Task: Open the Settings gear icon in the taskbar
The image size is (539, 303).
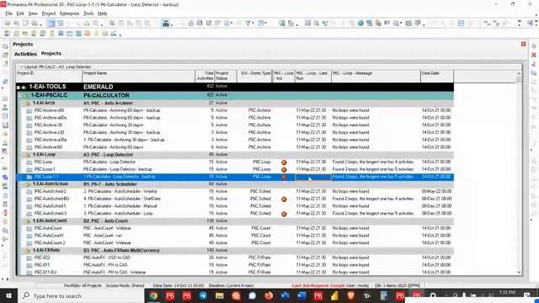Action: click(x=433, y=295)
